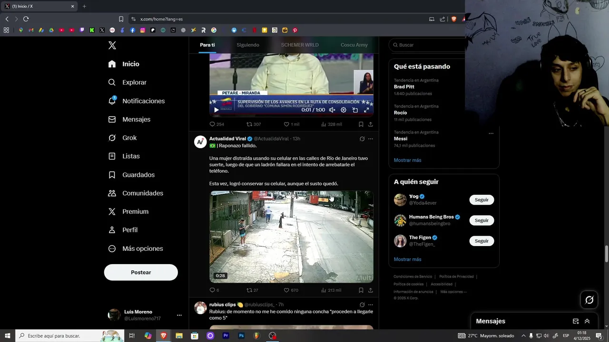Bookmark this page in address bar
The width and height of the screenshot is (609, 342).
[121, 19]
